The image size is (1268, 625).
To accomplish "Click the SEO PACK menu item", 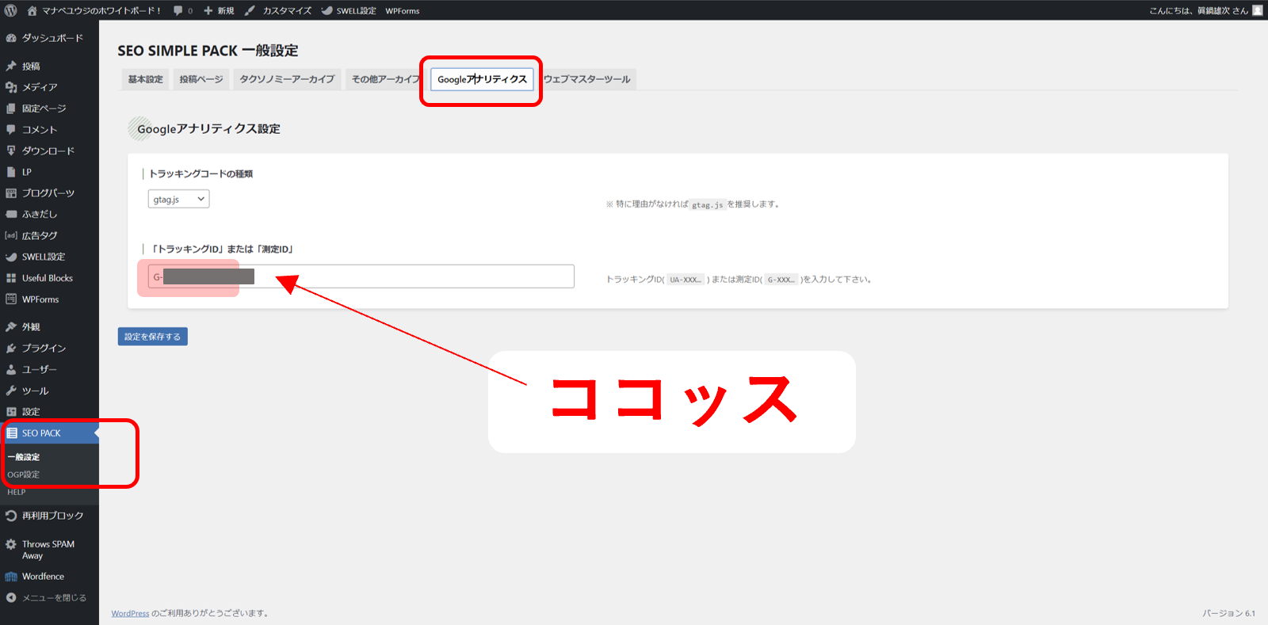I will pos(49,433).
